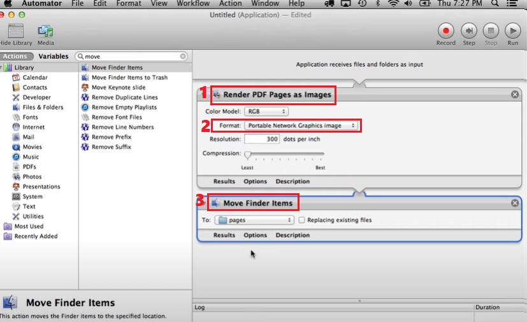The image size is (527, 322).
Task: Run the workflow with the Run icon
Action: pos(512,31)
